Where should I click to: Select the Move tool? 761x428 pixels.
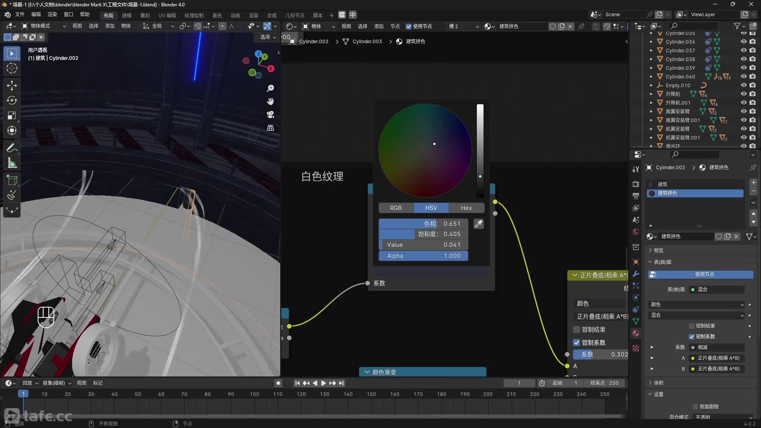click(12, 85)
